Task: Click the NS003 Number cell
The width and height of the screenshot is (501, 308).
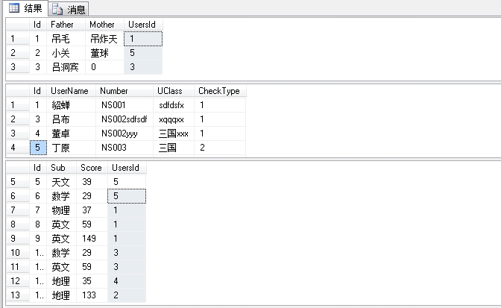Action: (125, 148)
